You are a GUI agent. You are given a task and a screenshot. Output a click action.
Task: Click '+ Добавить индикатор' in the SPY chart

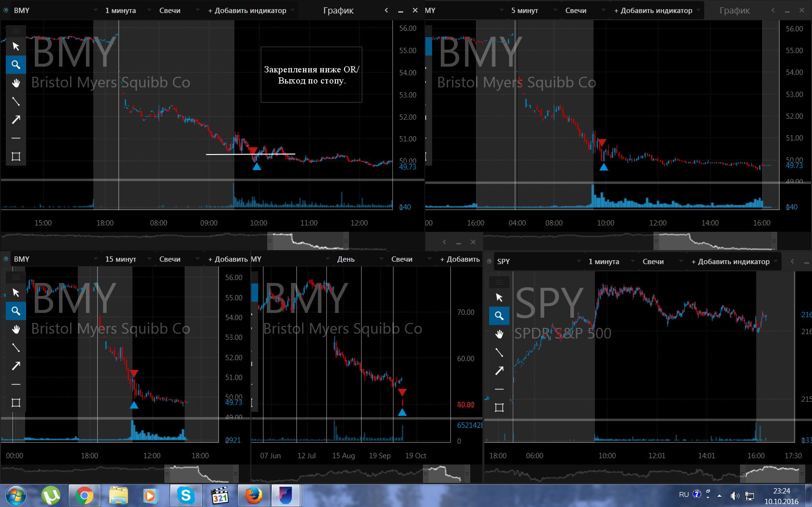[734, 261]
